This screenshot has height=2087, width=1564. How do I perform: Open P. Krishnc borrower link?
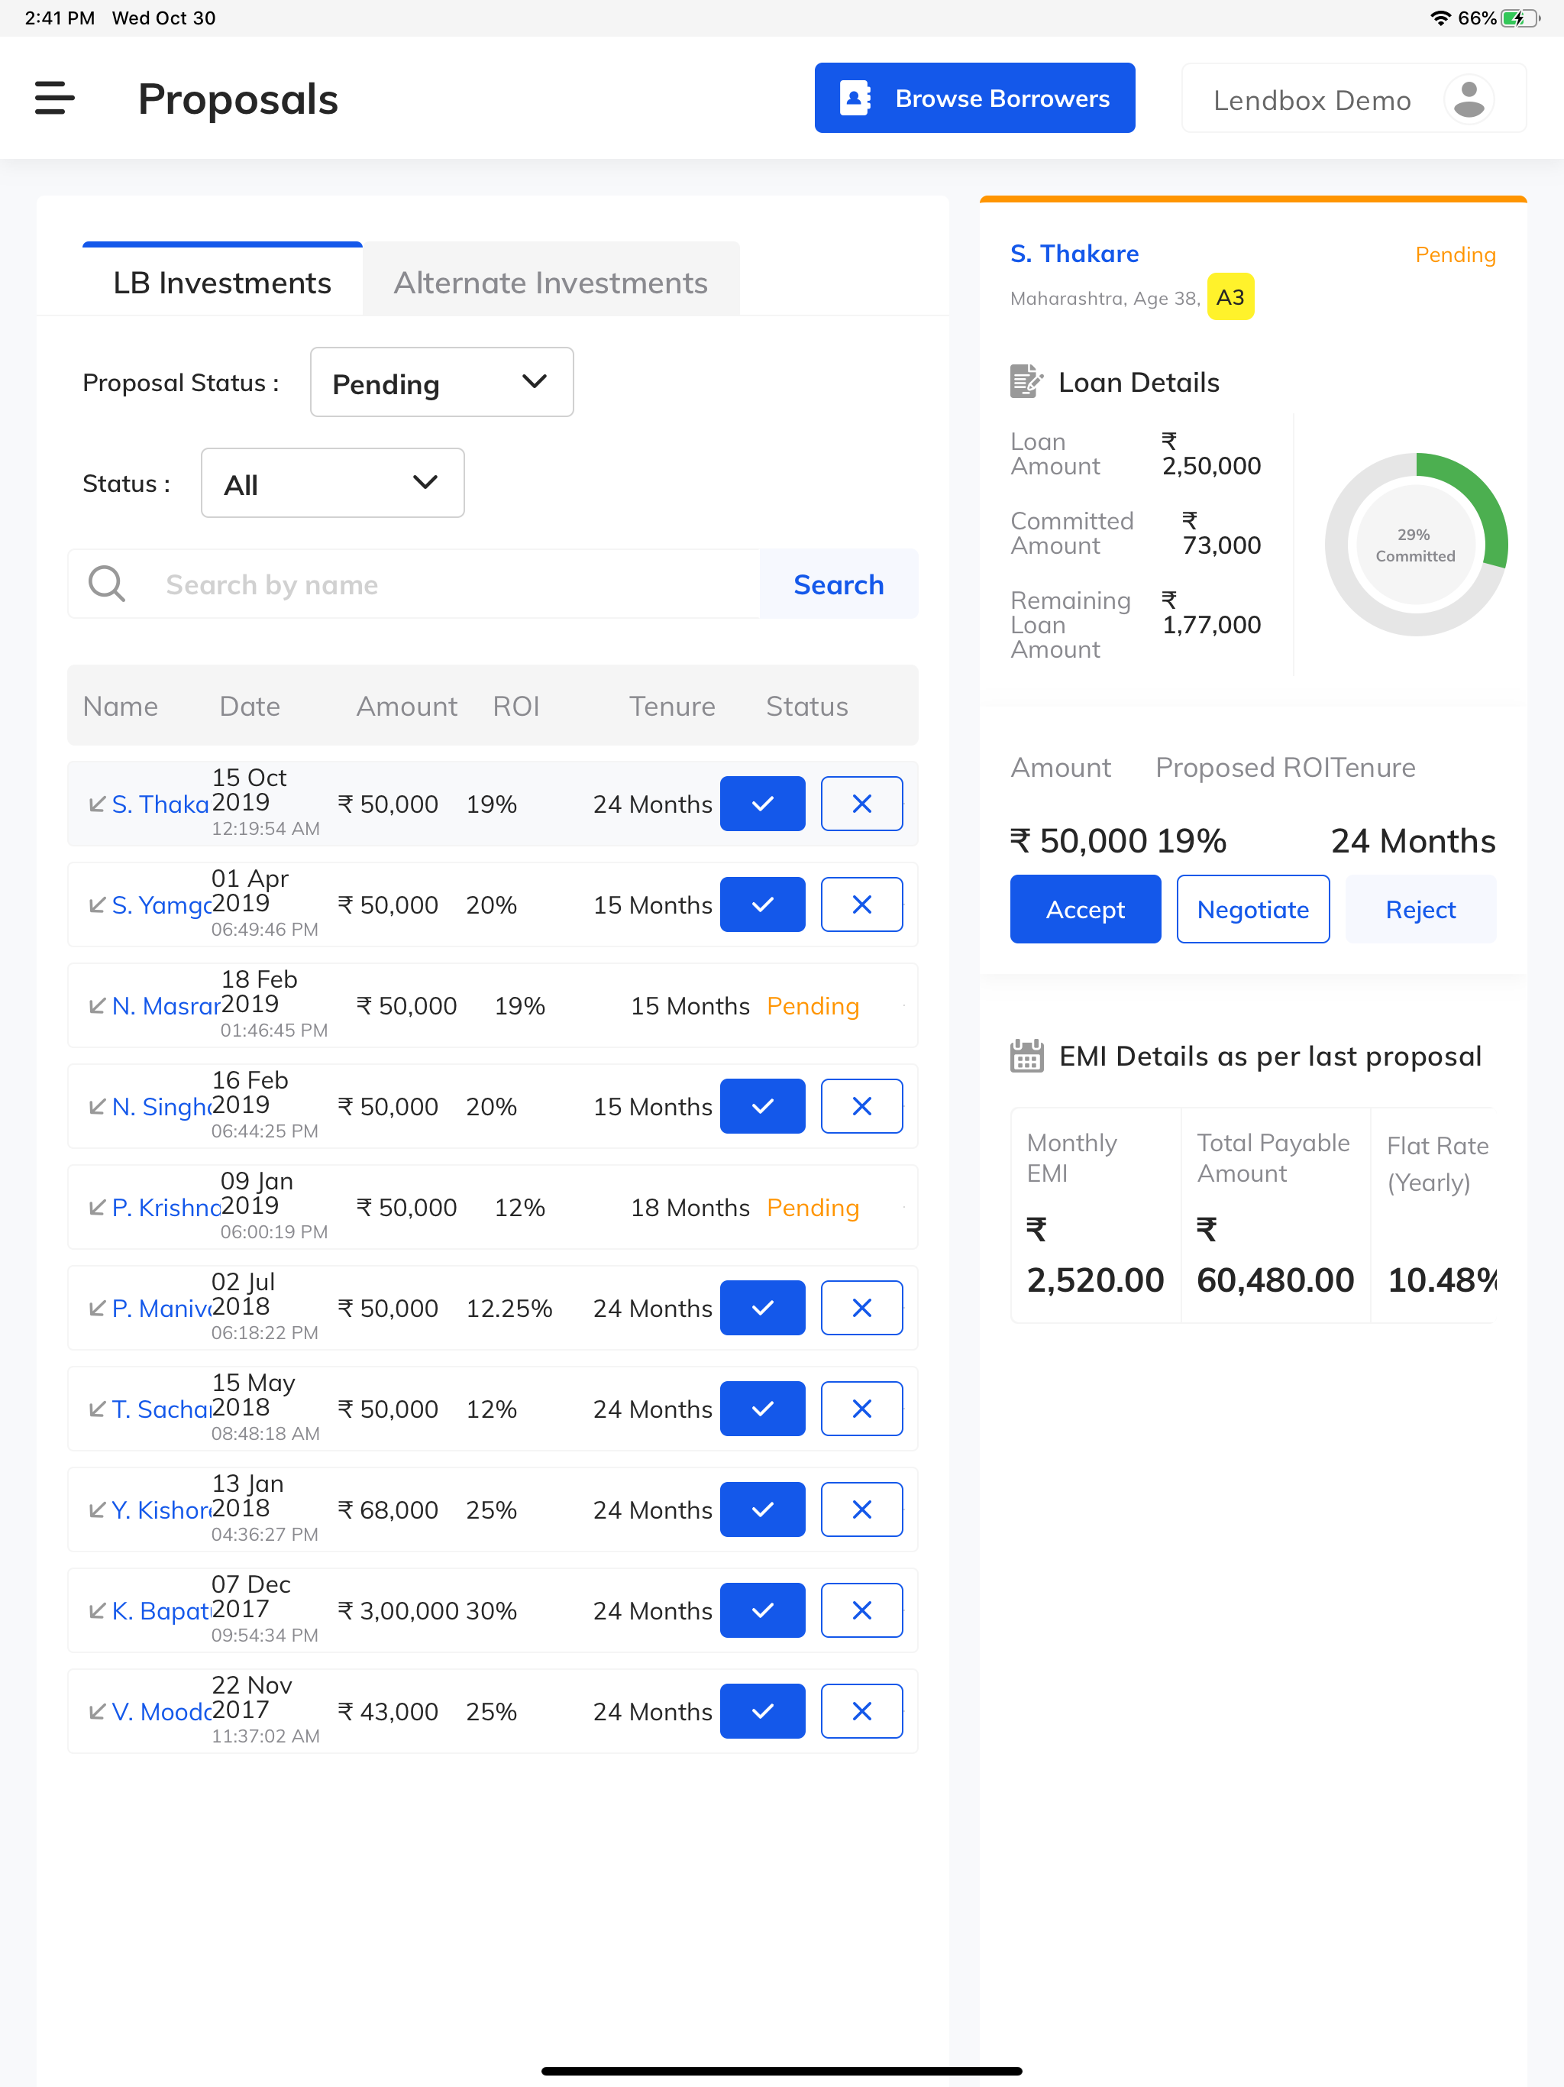166,1208
